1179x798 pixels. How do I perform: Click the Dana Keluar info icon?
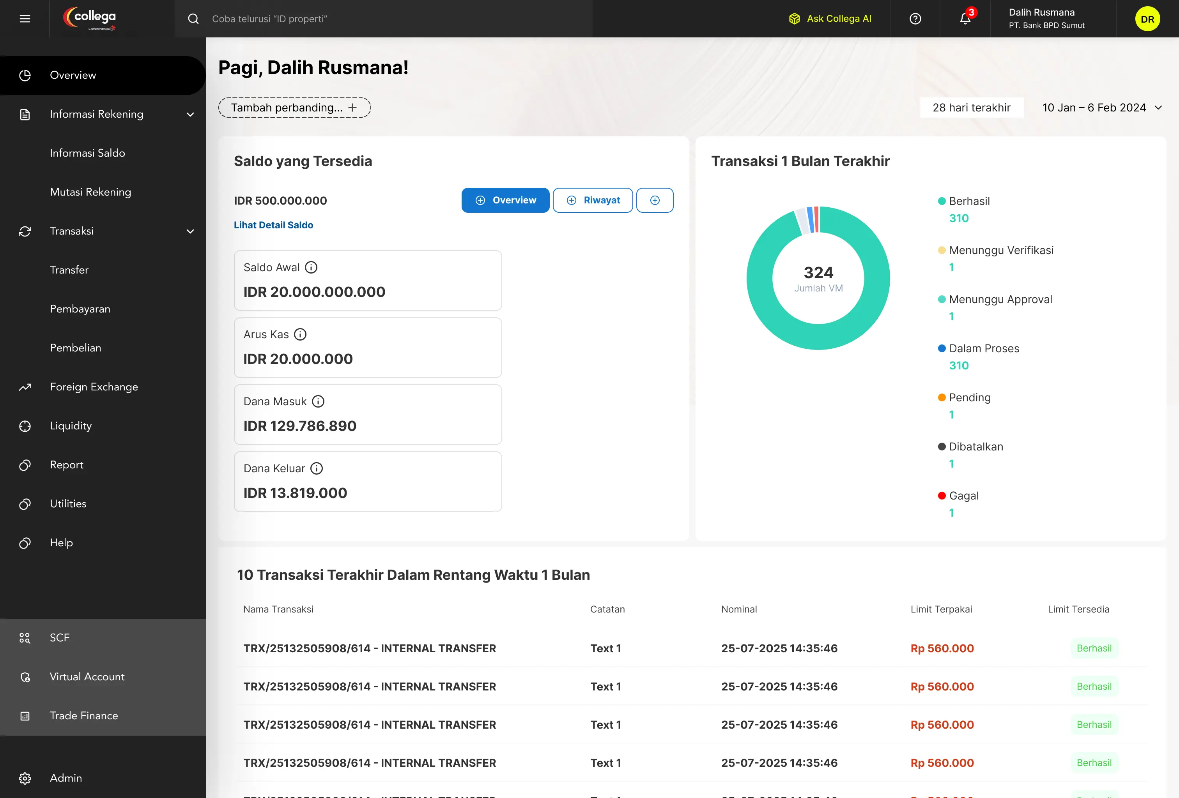pyautogui.click(x=317, y=468)
